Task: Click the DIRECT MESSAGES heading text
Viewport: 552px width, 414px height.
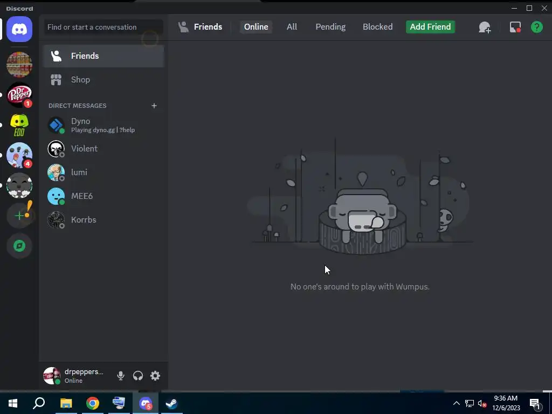Action: [x=78, y=106]
